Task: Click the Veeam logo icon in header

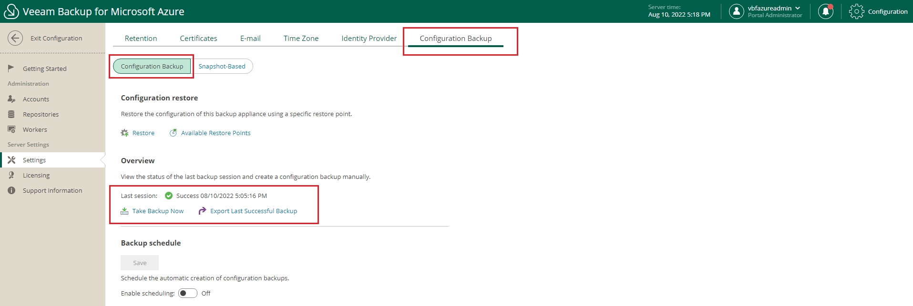Action: [11, 11]
